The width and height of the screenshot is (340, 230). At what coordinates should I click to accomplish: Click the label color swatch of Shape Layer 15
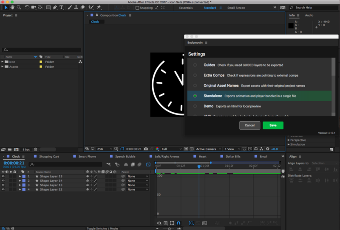click(24, 176)
